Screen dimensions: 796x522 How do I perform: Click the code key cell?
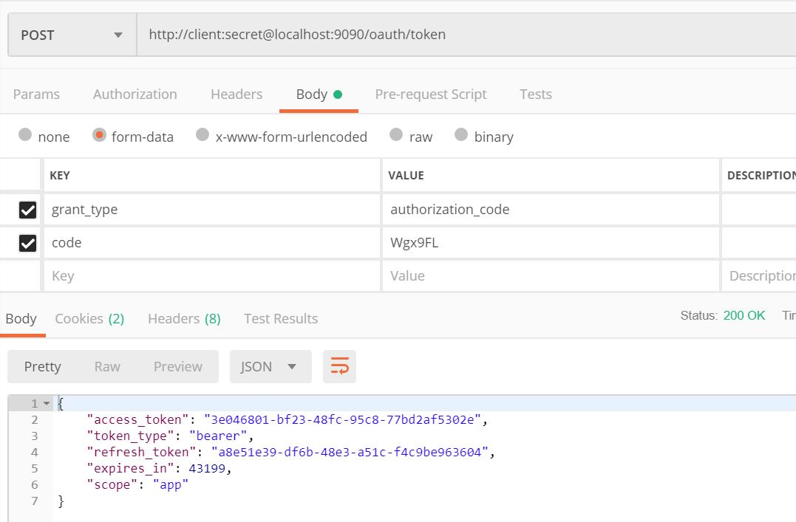click(x=212, y=242)
